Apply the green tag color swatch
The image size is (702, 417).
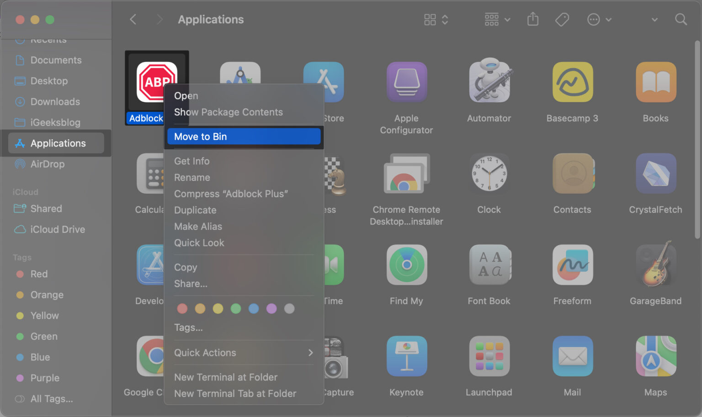[236, 308]
